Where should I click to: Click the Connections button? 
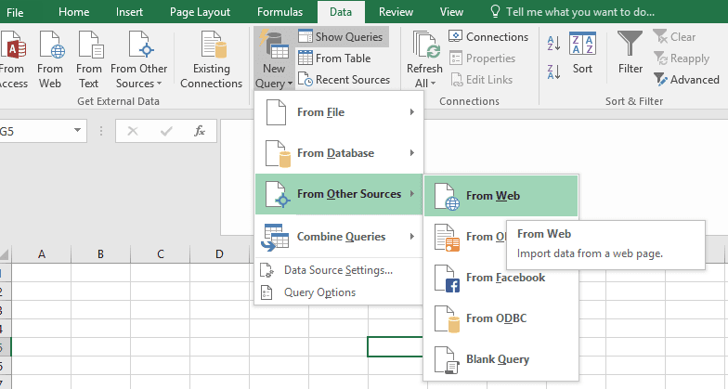[488, 37]
